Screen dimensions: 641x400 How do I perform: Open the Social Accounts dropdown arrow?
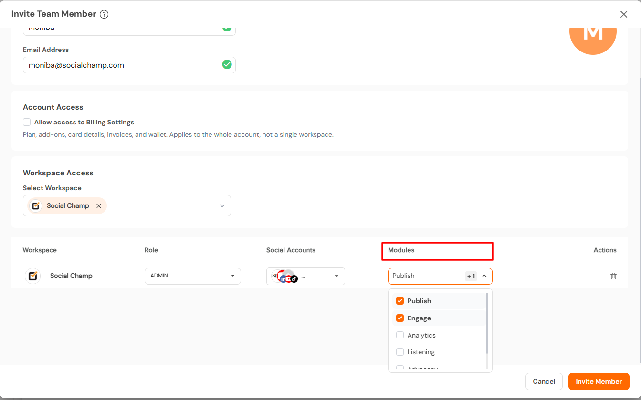click(336, 276)
